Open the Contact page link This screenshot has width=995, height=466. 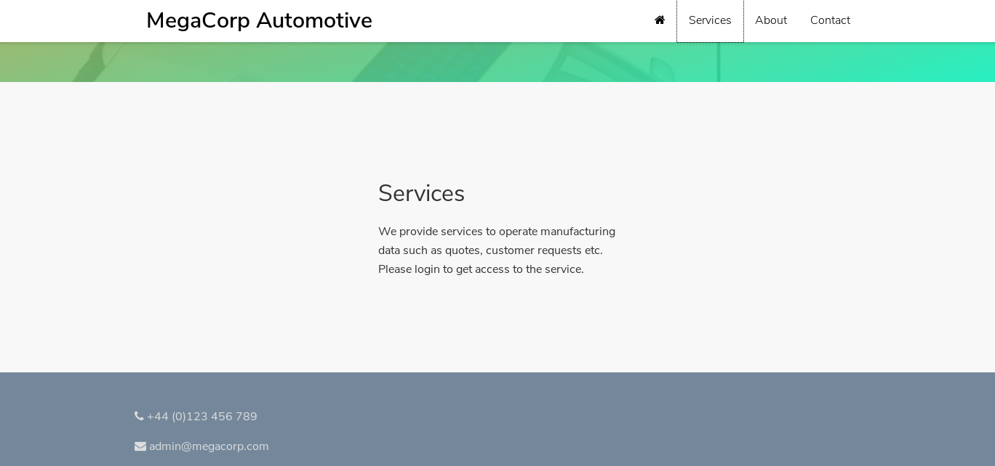[x=830, y=20]
